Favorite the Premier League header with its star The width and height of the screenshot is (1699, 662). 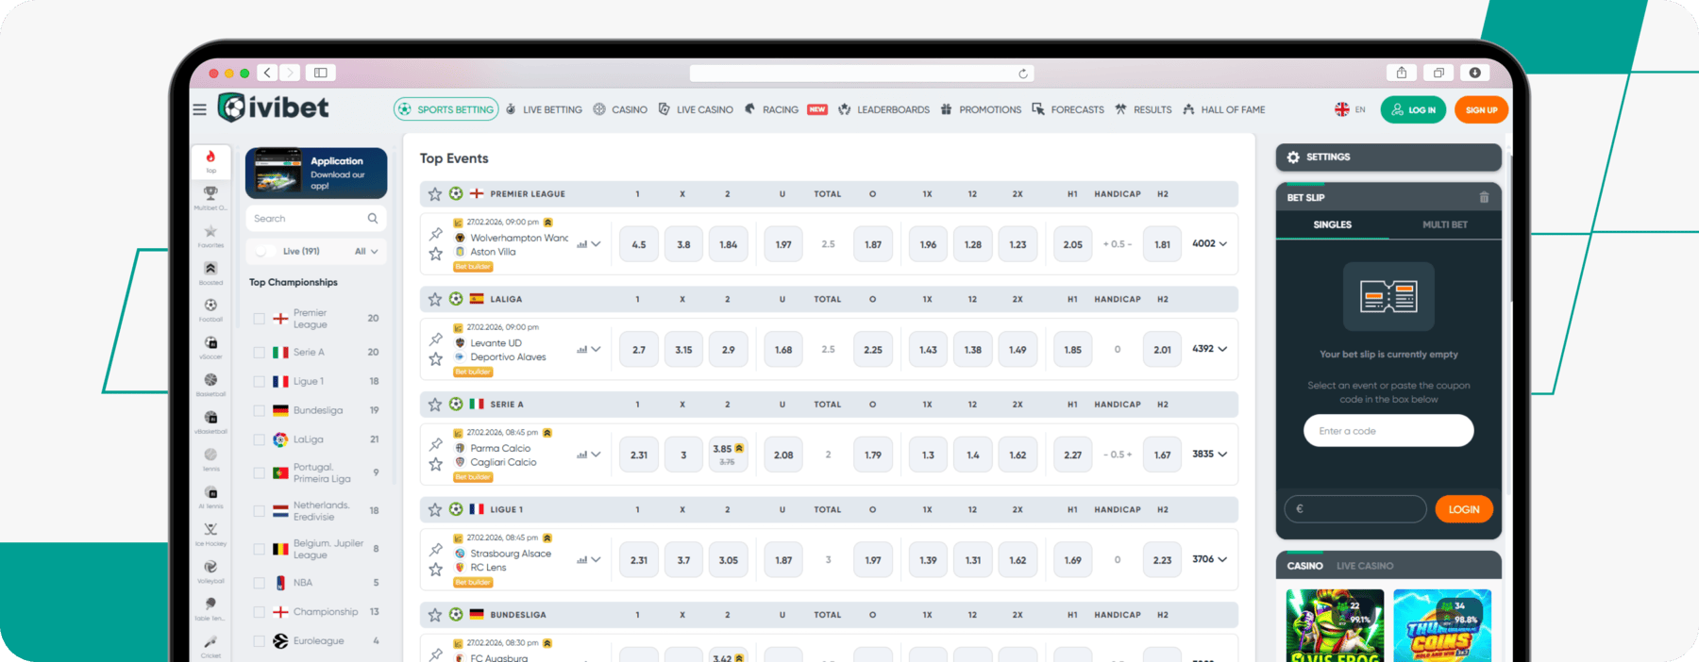pos(435,194)
